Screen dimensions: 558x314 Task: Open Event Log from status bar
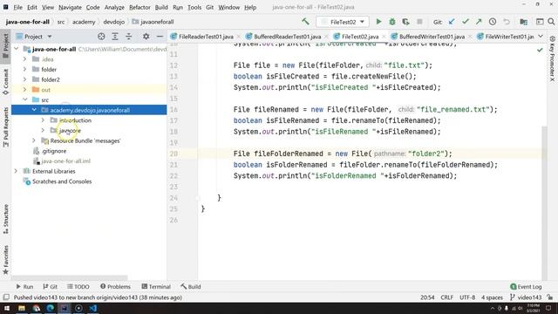[x=526, y=287]
